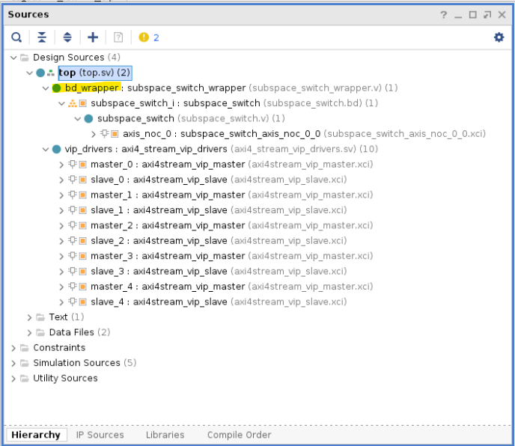Click the yellow warning messages indicator
Screen dimensions: 515x446
[x=148, y=37]
